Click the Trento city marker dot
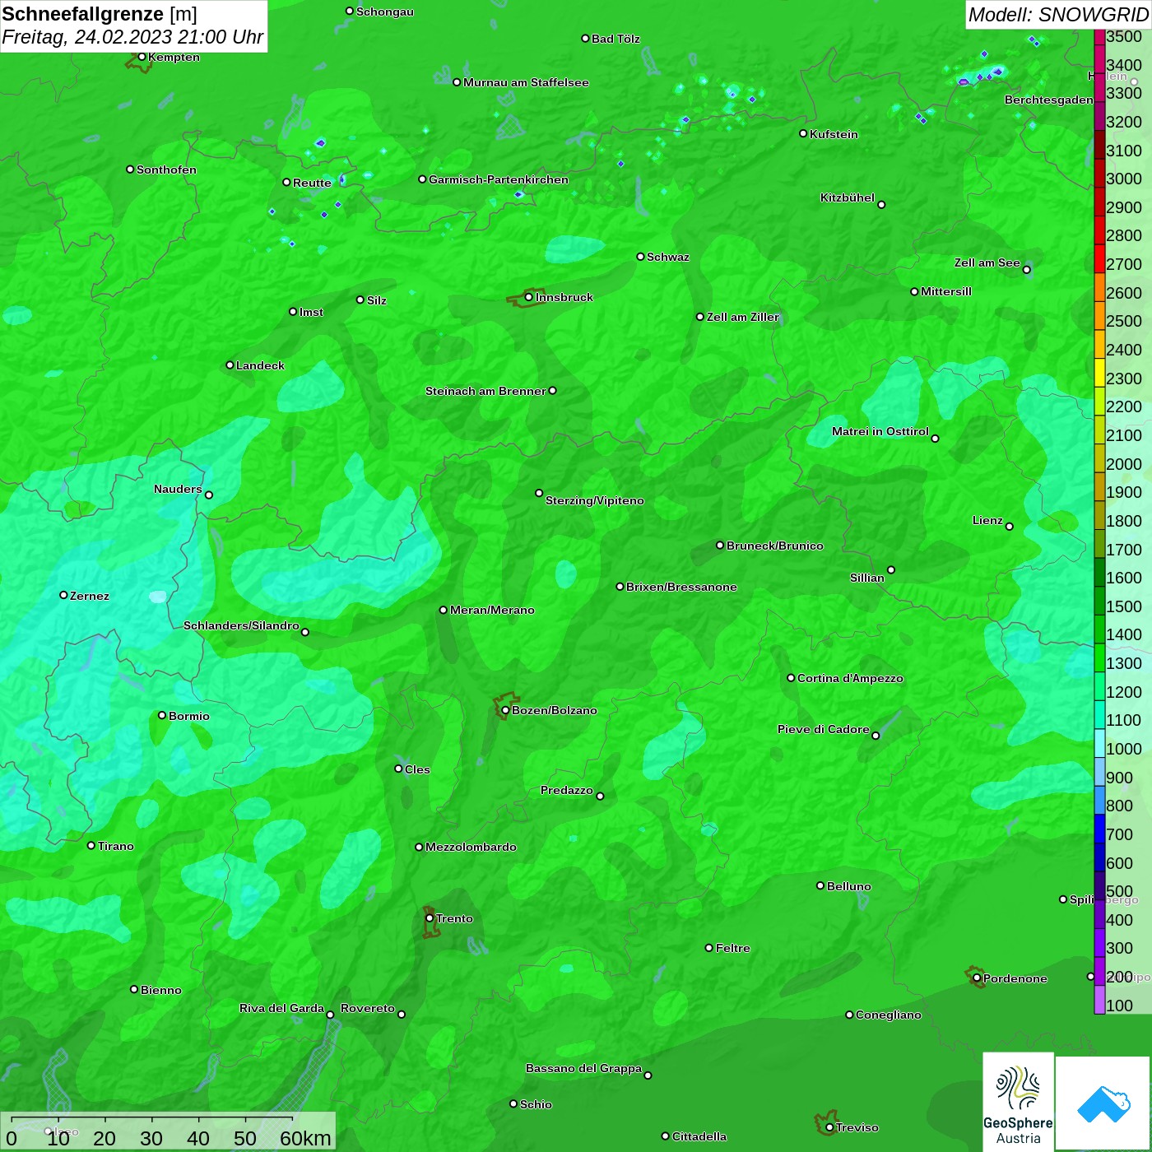Image resolution: width=1152 pixels, height=1152 pixels. [430, 918]
